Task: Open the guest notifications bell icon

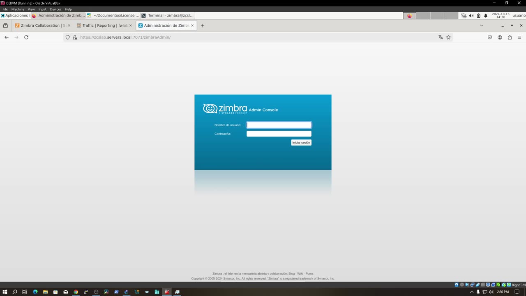Action: pyautogui.click(x=486, y=16)
